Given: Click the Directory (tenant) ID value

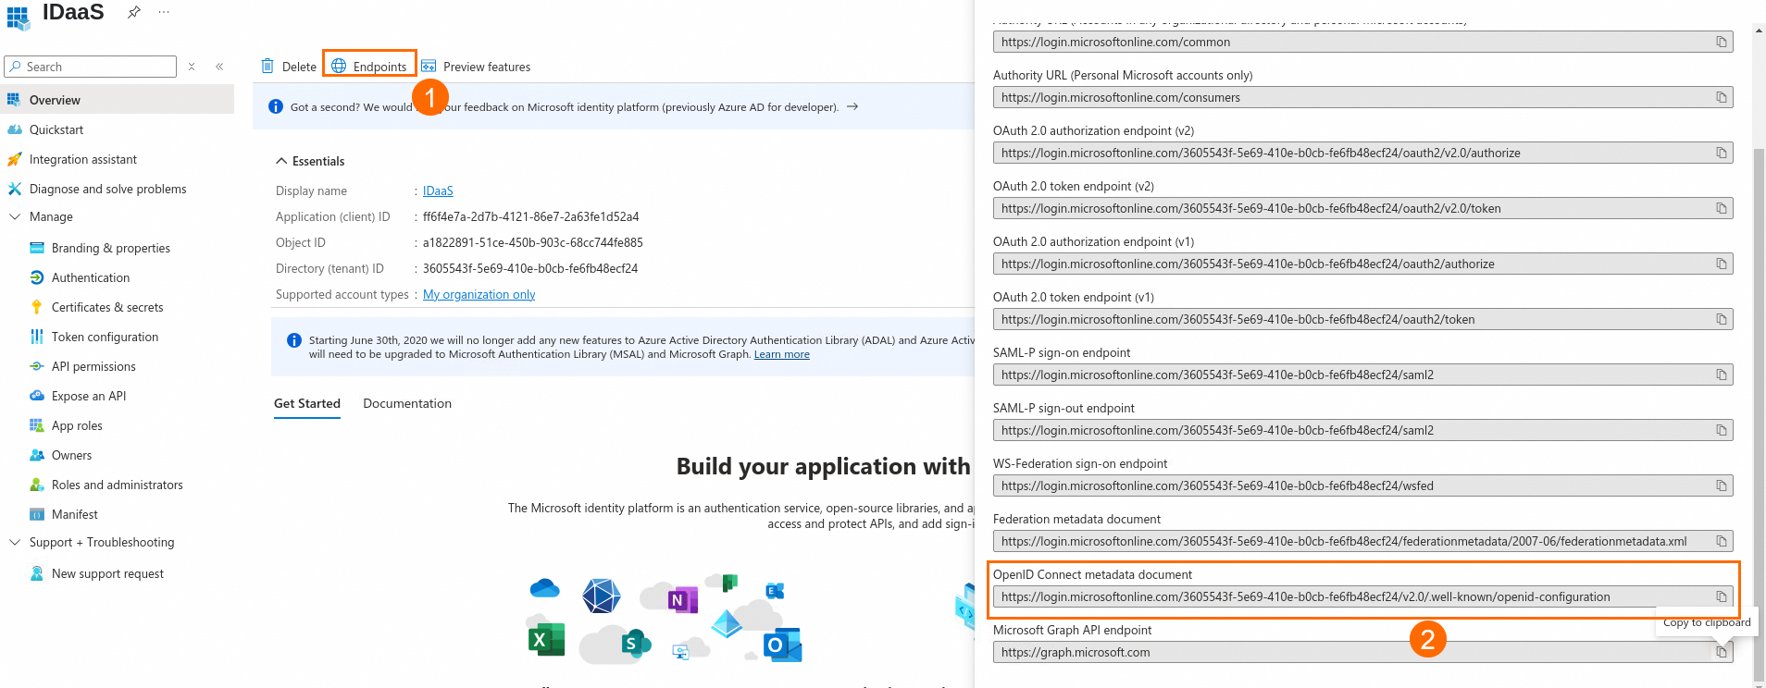Looking at the screenshot, I should [x=530, y=268].
